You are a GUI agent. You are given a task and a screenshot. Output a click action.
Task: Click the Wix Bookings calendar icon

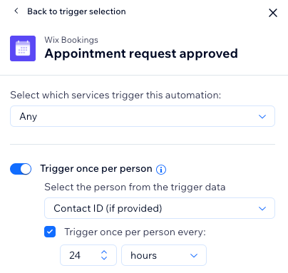23,48
